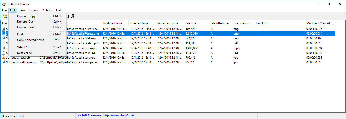Viewport: 346px width, 119px height.
Task: Click the pdf icon of the Softpedia sketch.pdf row
Action: click(4, 43)
